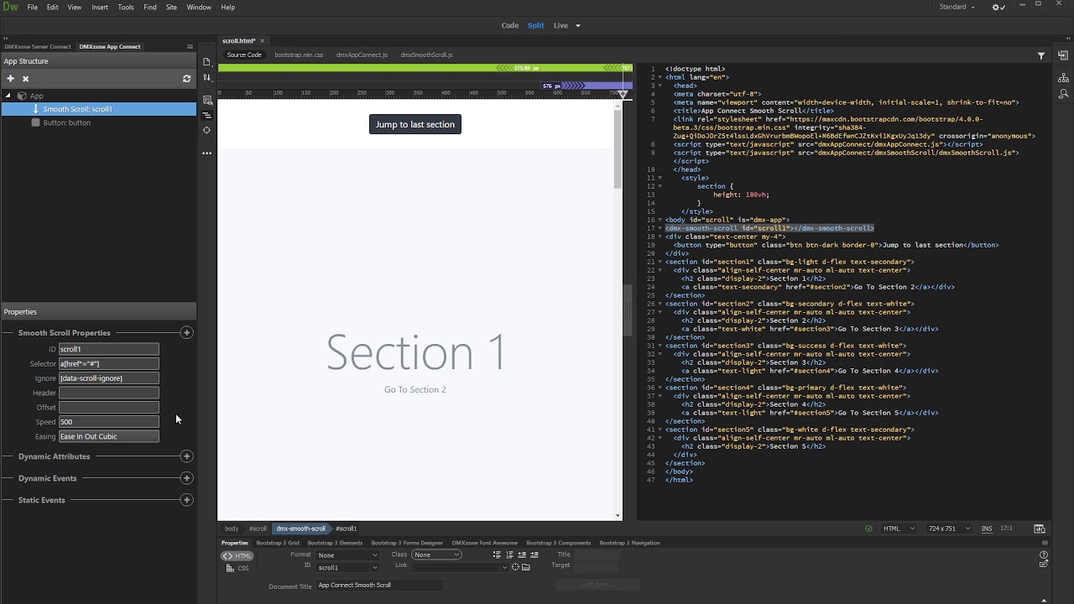Click Jump to last section button

pyautogui.click(x=415, y=124)
